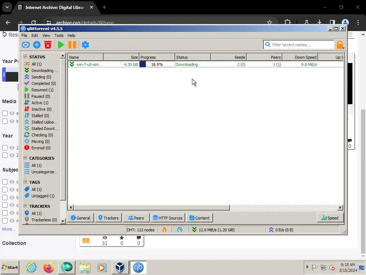Click torrent list scroll-left arrow
Image resolution: width=366 pixels, height=275 pixels.
tap(71, 207)
